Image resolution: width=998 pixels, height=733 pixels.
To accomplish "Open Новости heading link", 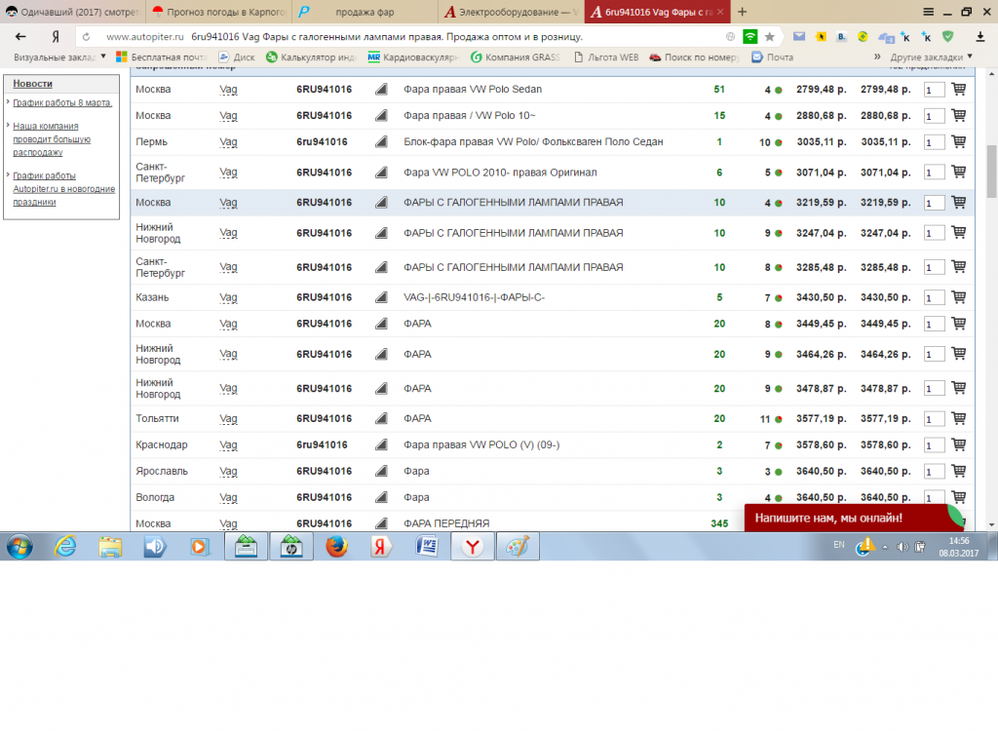I will coord(32,84).
